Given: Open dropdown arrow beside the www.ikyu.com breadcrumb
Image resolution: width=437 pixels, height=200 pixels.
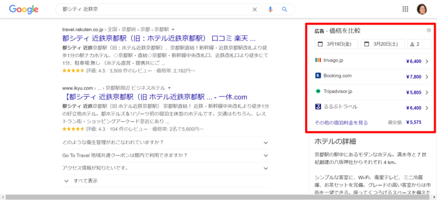Looking at the screenshot, I should [169, 88].
